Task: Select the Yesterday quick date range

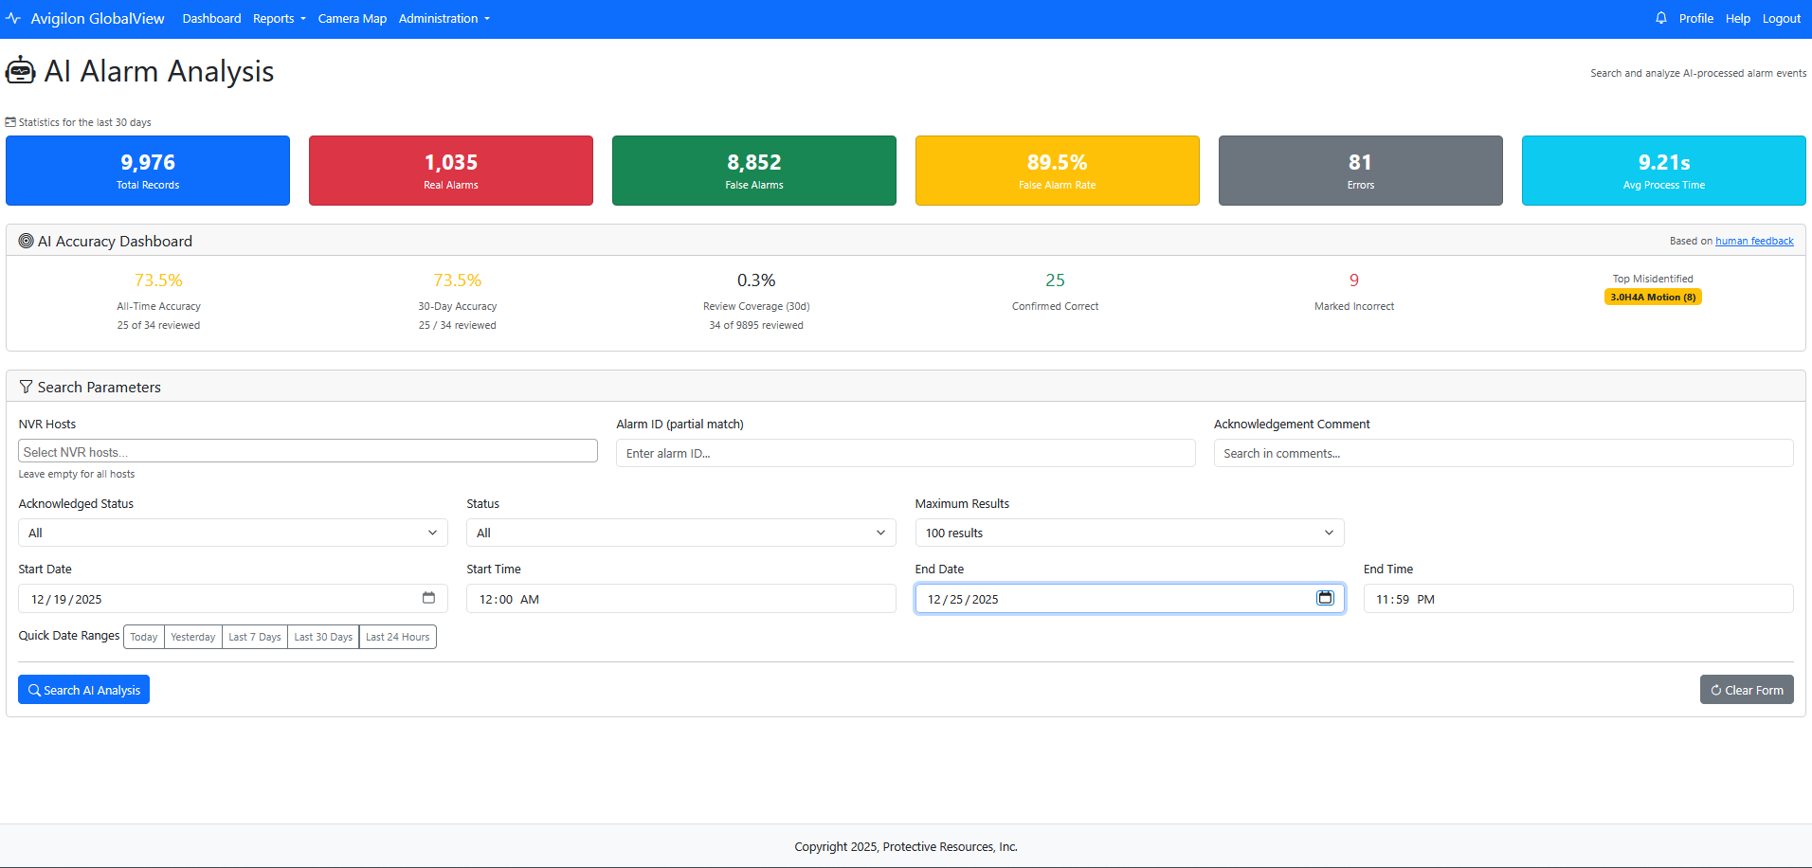Action: coord(193,637)
